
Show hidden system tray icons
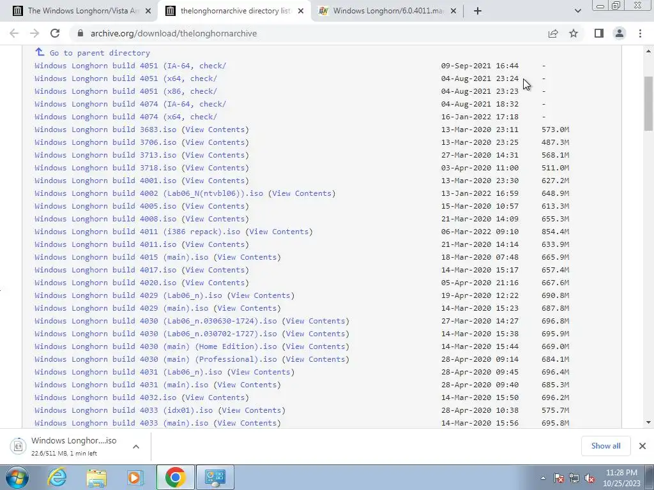543,478
